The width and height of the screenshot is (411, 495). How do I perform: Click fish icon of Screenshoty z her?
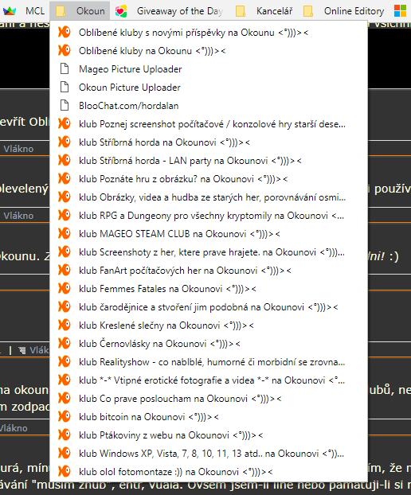[65, 252]
